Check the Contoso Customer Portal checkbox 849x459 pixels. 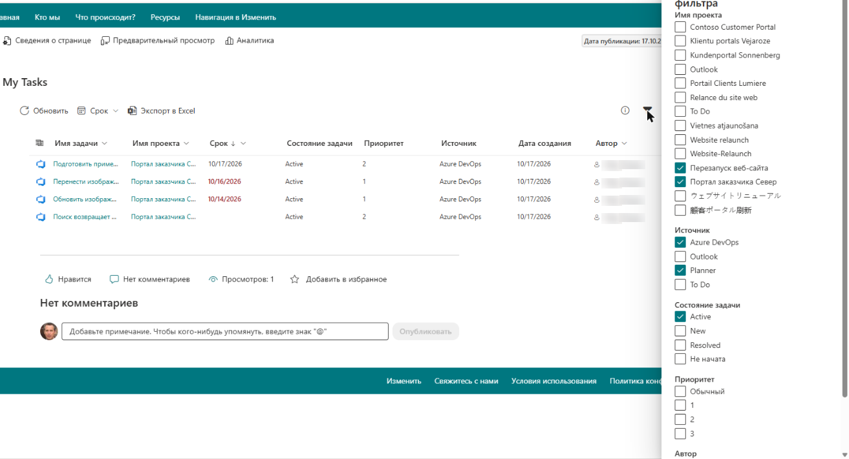[680, 27]
